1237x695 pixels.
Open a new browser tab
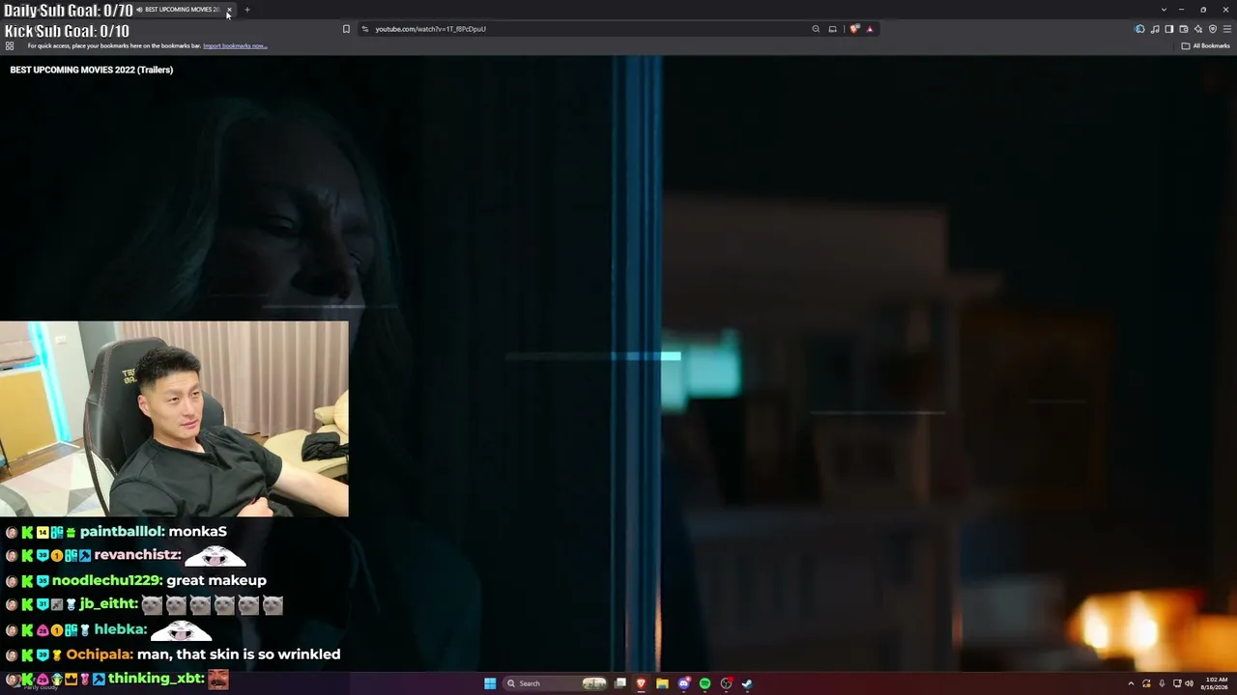pos(247,10)
